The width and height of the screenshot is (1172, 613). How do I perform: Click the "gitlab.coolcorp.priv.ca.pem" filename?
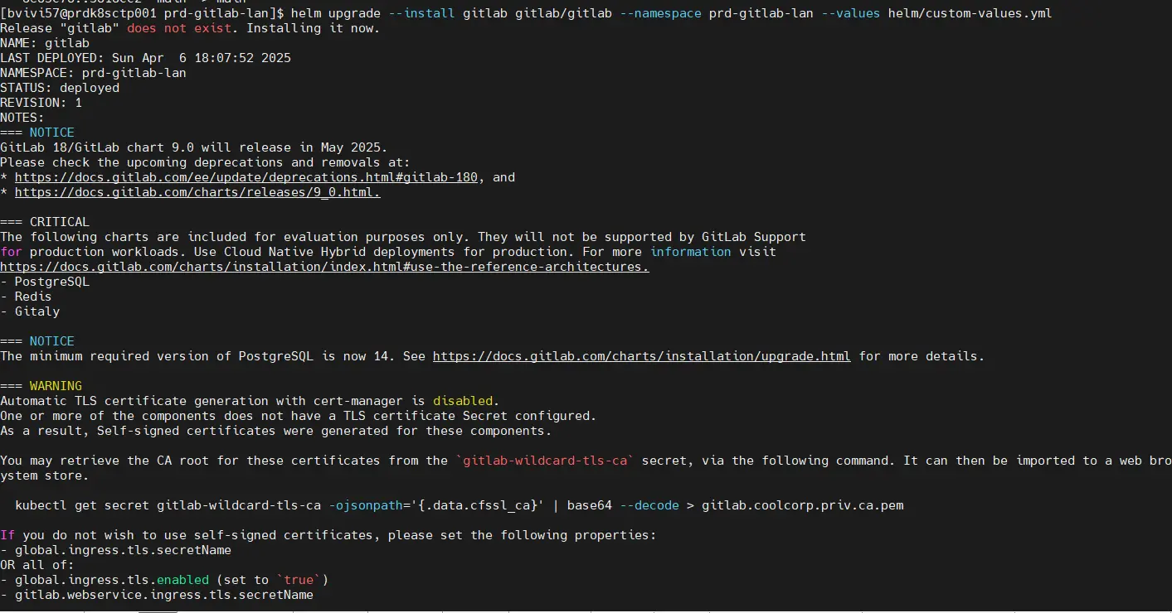[x=802, y=505]
